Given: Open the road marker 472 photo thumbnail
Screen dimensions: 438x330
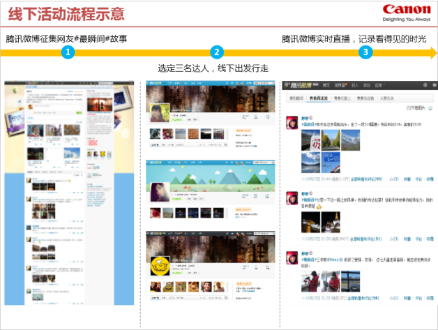Looking at the screenshot, I should [x=310, y=140].
